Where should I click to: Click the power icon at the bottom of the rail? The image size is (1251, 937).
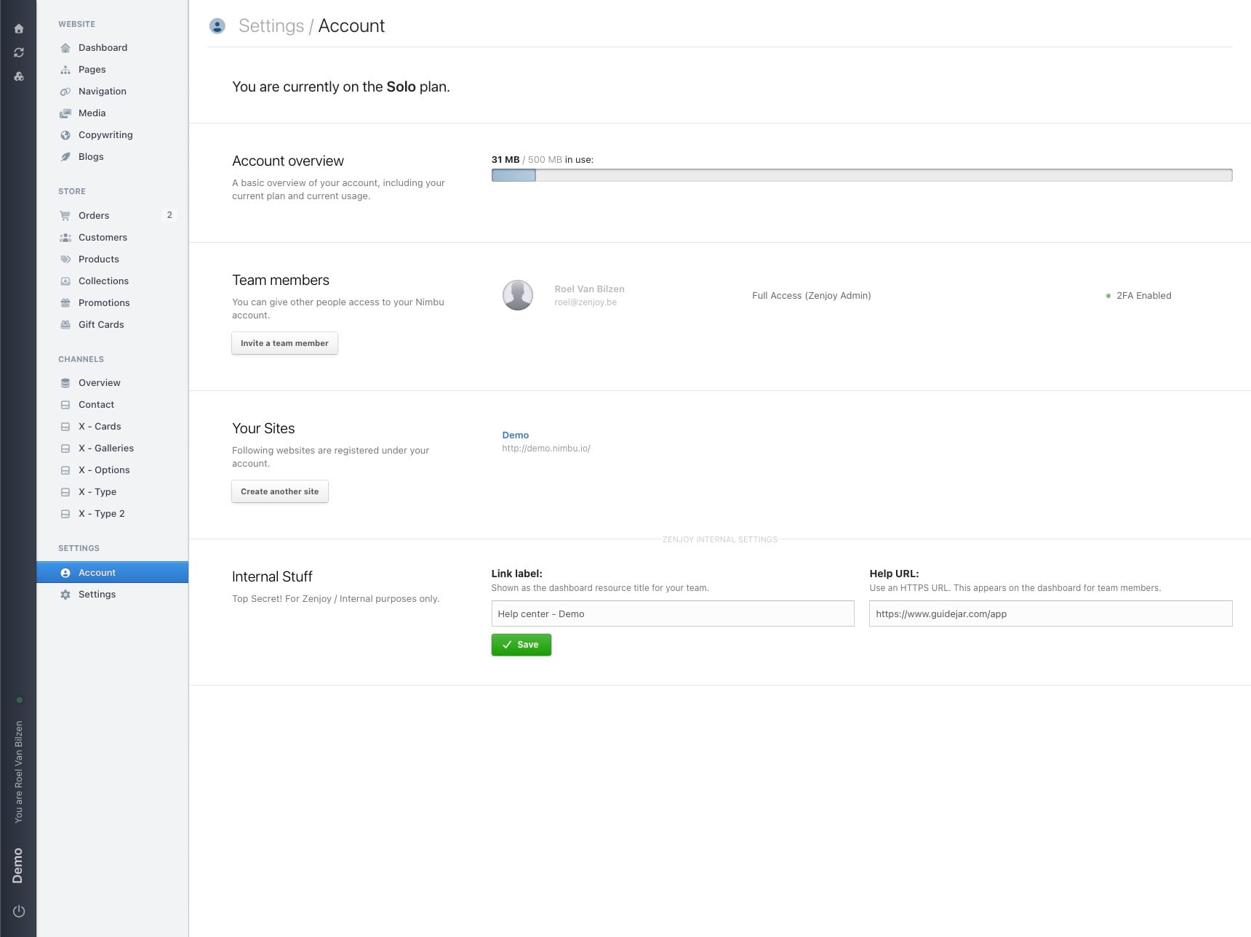(19, 912)
